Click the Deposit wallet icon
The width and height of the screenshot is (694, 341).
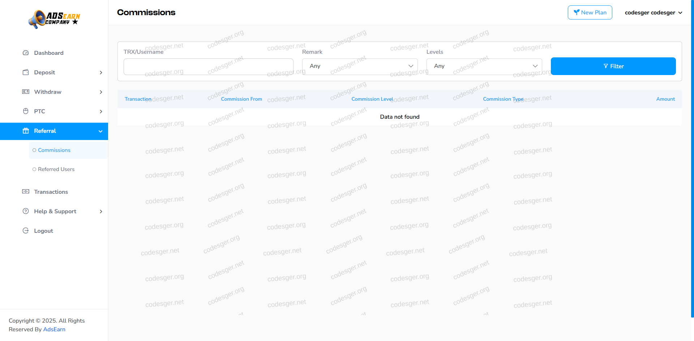[x=26, y=73]
